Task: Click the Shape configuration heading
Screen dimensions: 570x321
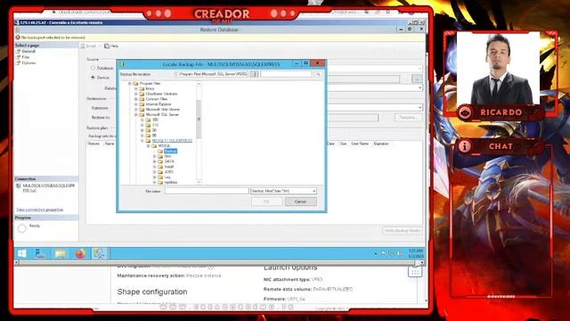Action: tap(152, 292)
